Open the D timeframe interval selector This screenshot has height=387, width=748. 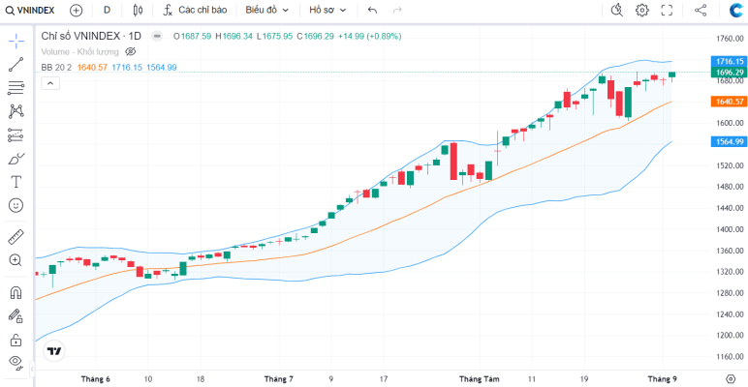[107, 10]
